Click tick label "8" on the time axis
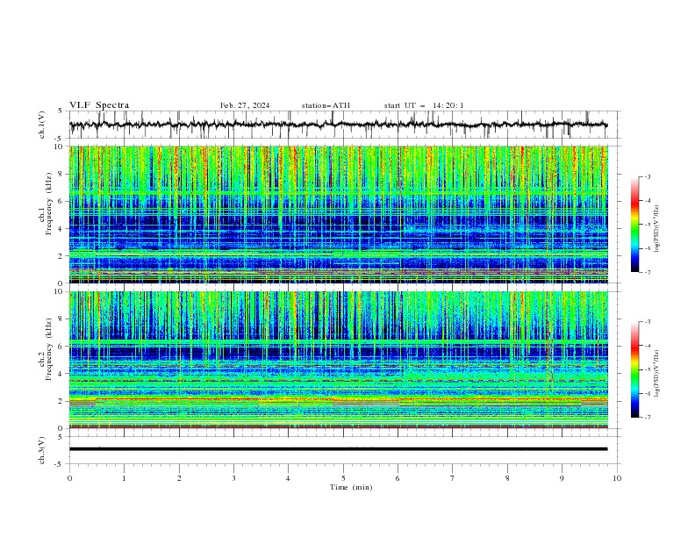 507,478
